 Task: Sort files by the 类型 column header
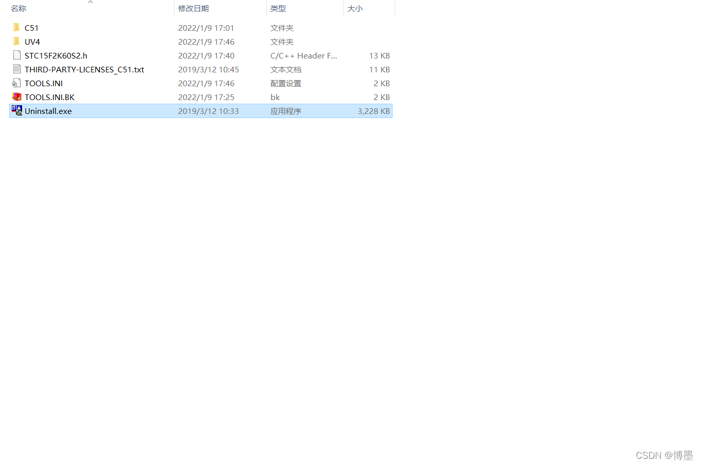tap(278, 9)
